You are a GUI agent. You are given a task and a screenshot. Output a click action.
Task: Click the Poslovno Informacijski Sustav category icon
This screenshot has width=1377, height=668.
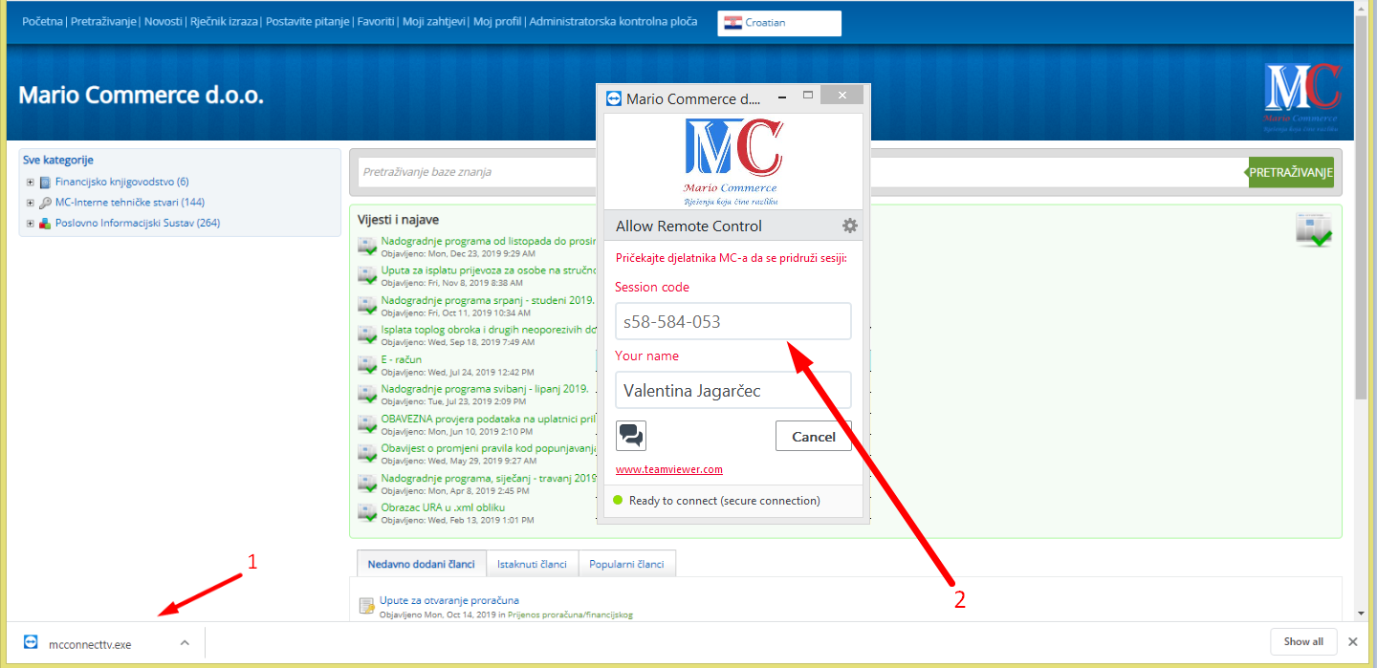(45, 224)
